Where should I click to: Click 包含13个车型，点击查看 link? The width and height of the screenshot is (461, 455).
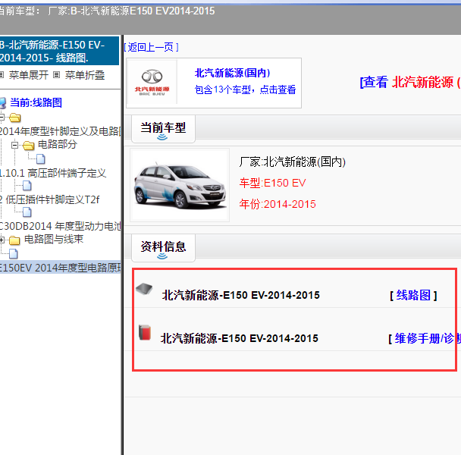[245, 89]
